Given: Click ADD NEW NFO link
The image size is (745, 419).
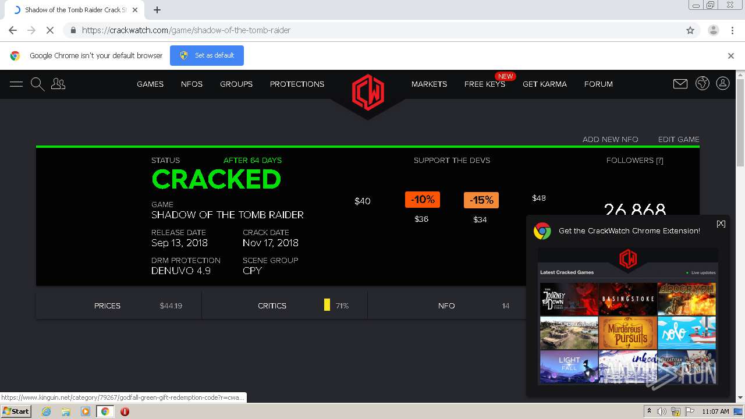Looking at the screenshot, I should pos(610,140).
